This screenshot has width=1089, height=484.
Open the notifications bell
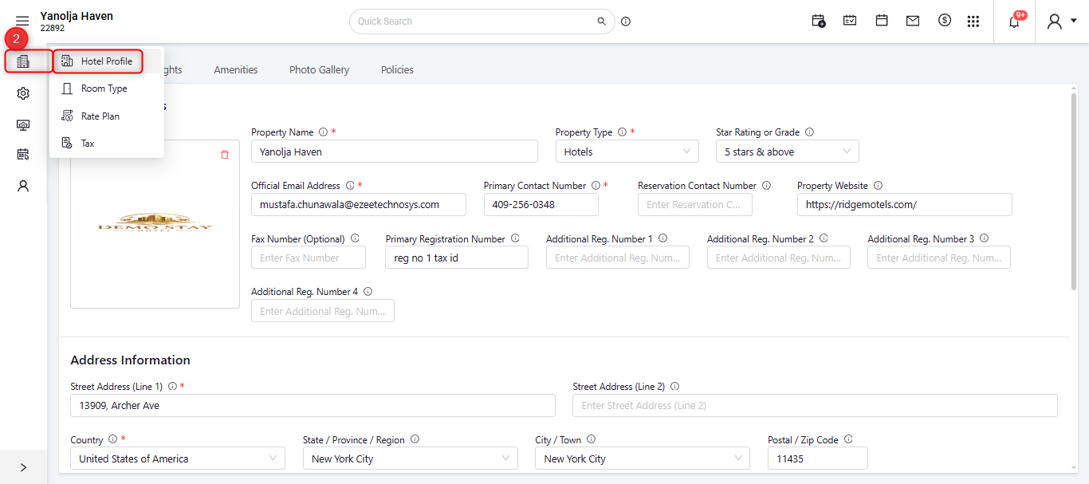[x=1015, y=22]
